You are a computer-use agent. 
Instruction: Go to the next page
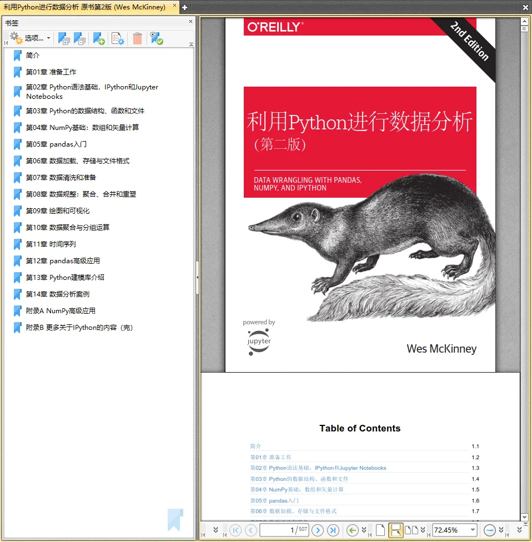point(318,530)
